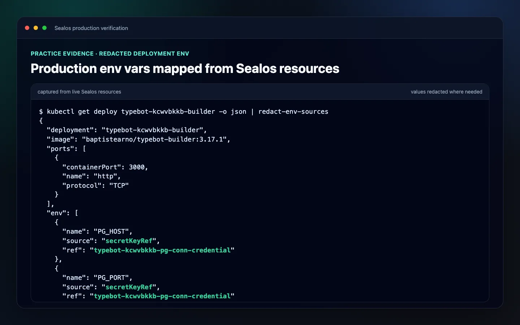The width and height of the screenshot is (520, 325).
Task: Click the "name": "PG_PORT" line
Action: pos(97,278)
